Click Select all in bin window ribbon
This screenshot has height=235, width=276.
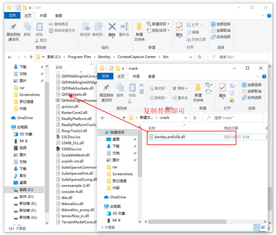pos(221,24)
